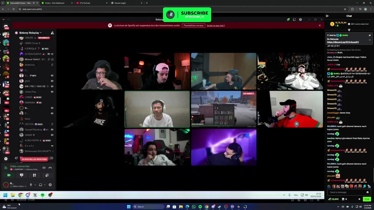
Task: Reload the kick.com page
Action: pyautogui.click(x=13, y=9)
